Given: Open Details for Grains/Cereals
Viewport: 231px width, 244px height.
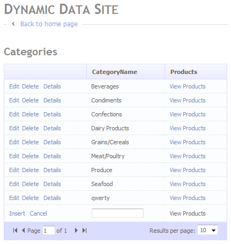Looking at the screenshot, I should [x=52, y=142].
